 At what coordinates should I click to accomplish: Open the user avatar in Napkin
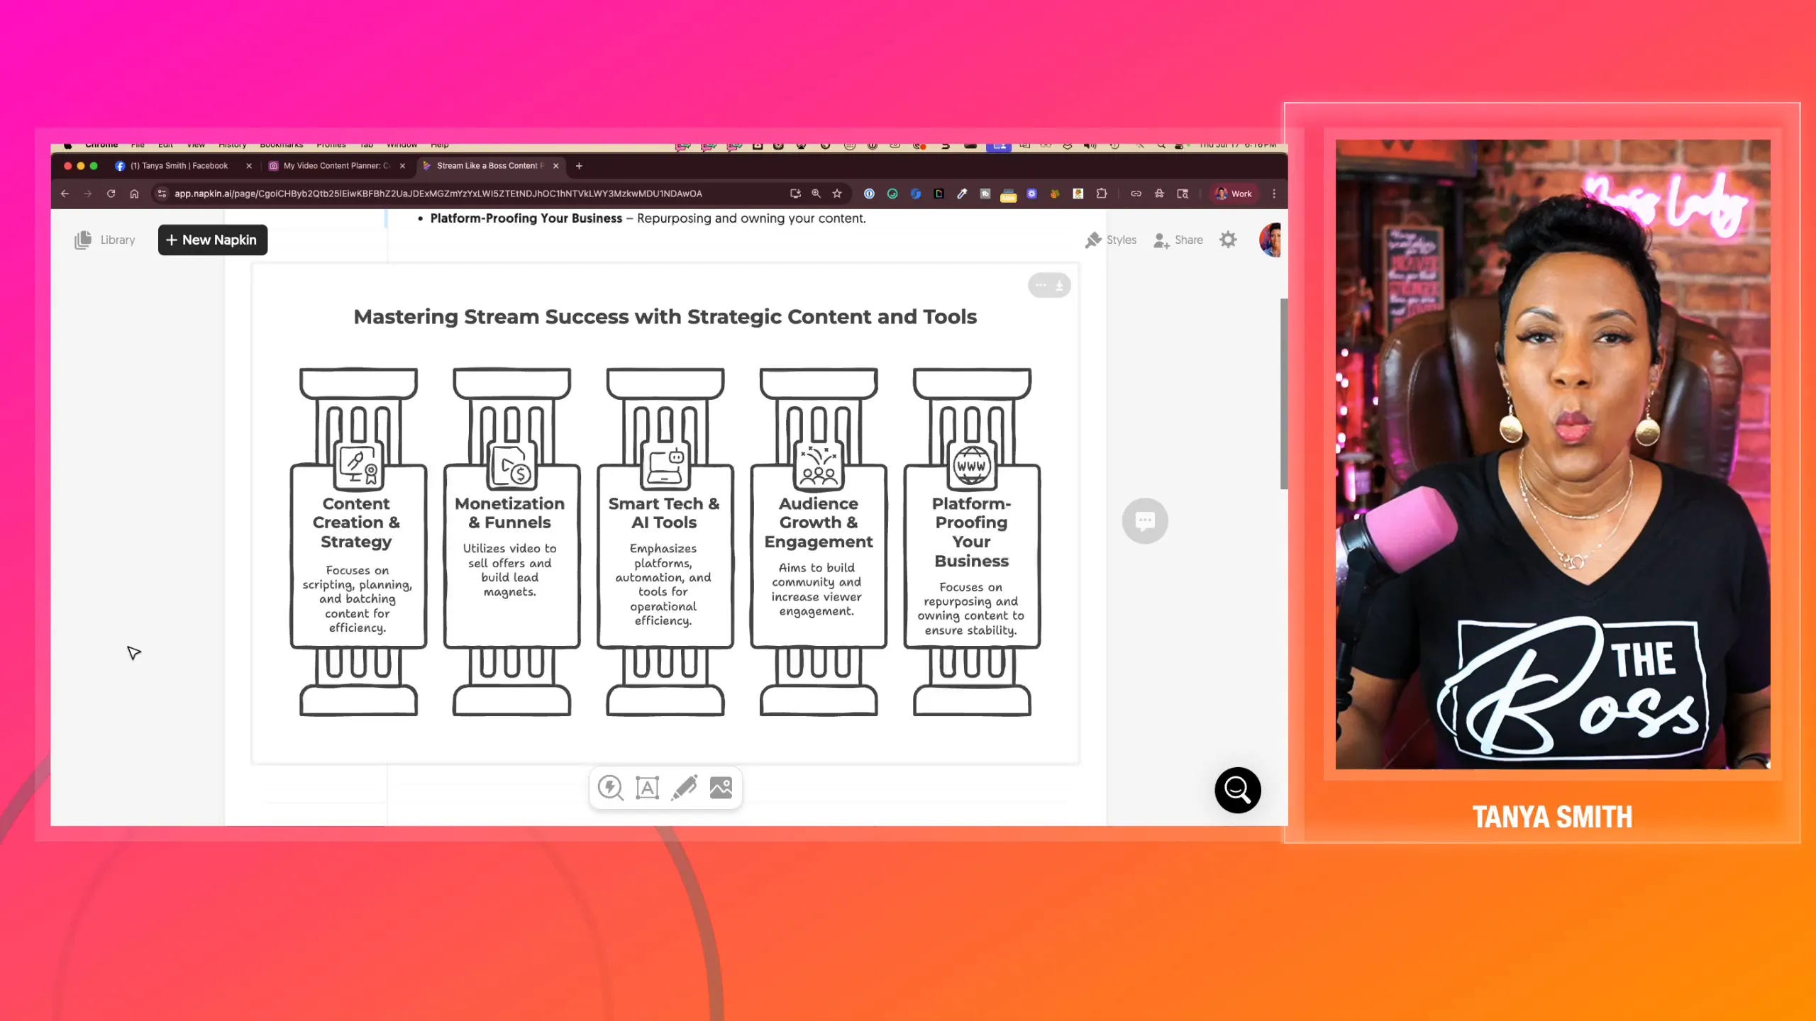[x=1270, y=240]
